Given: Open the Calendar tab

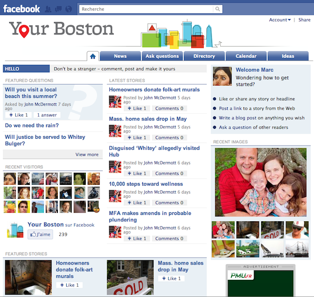Looking at the screenshot, I should pyautogui.click(x=246, y=56).
